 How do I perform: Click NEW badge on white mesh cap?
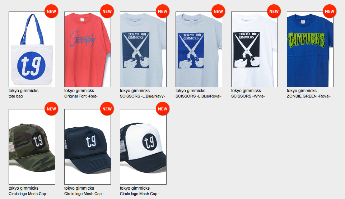pos(163,109)
